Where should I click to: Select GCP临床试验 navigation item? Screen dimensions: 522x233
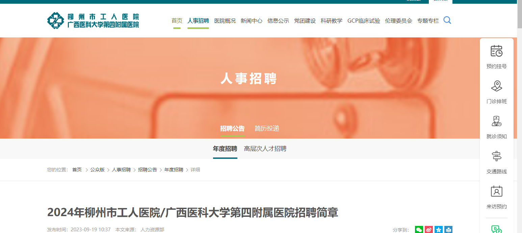[x=364, y=21]
